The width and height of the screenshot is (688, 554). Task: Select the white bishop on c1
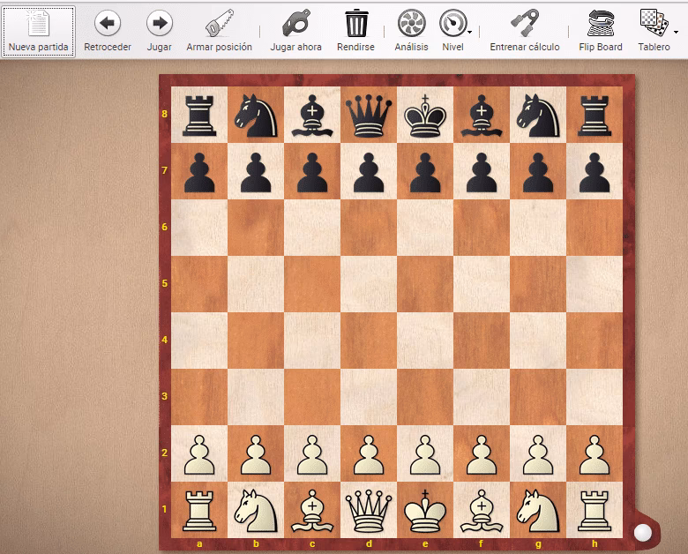[312, 510]
